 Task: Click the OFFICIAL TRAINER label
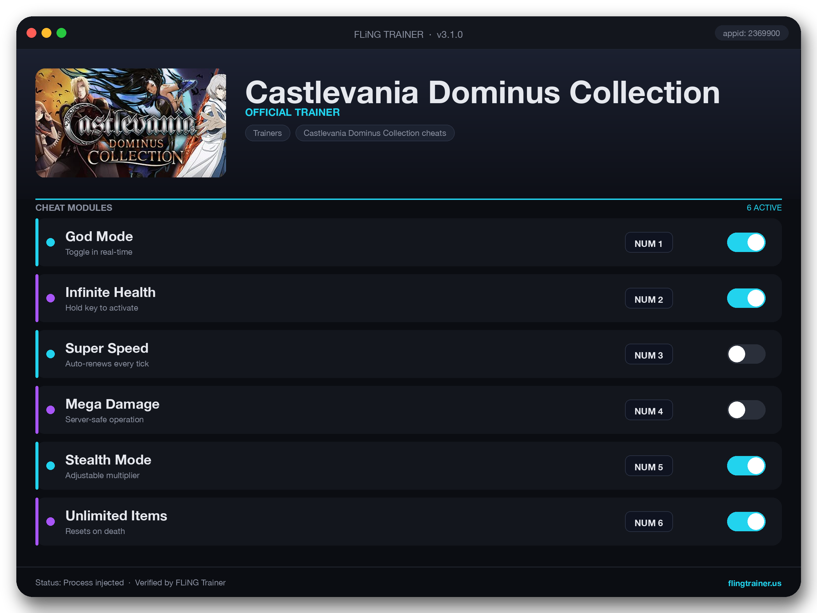coord(292,112)
